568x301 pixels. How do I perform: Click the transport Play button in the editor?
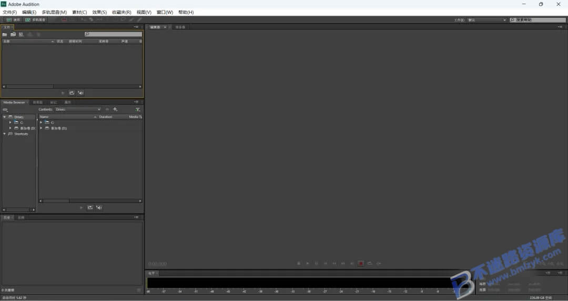click(308, 263)
